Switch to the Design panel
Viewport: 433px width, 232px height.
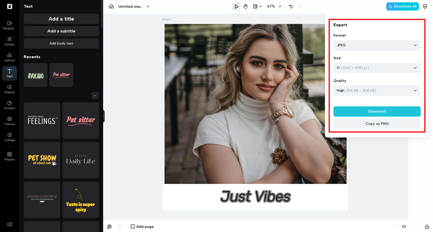click(9, 41)
